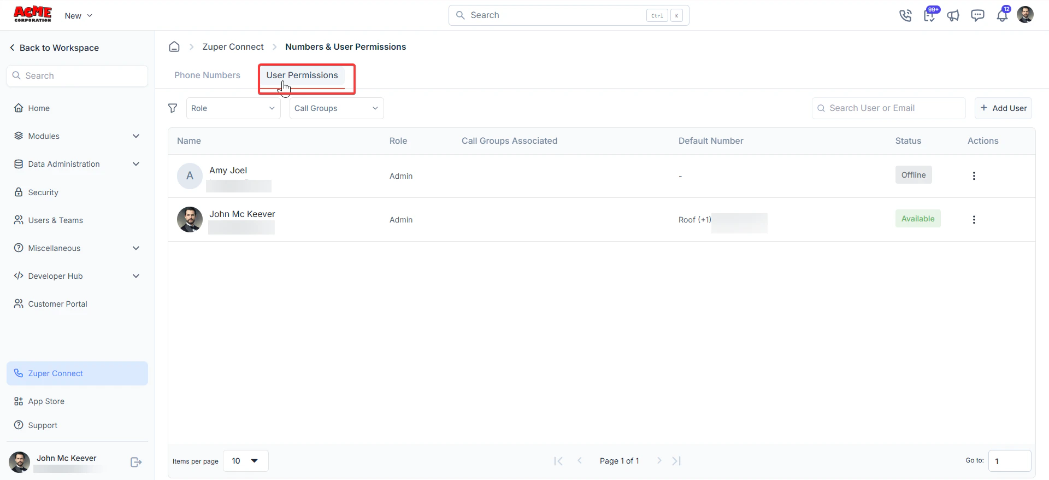This screenshot has height=480, width=1049.
Task: Select Zuper Connect in the sidebar
Action: pos(77,373)
